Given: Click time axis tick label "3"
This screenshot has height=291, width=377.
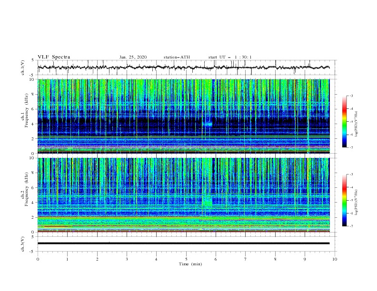Looking at the screenshot, I should point(127,259).
